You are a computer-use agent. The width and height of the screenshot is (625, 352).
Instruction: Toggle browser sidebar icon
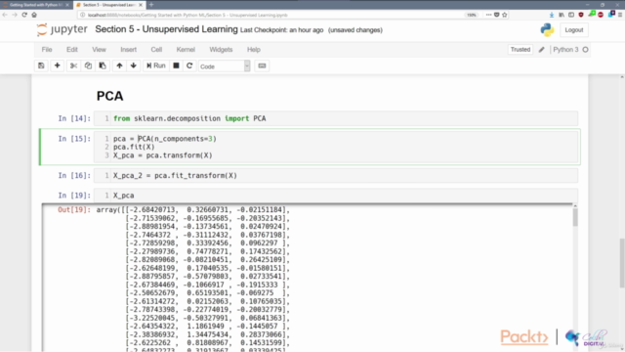tap(571, 15)
